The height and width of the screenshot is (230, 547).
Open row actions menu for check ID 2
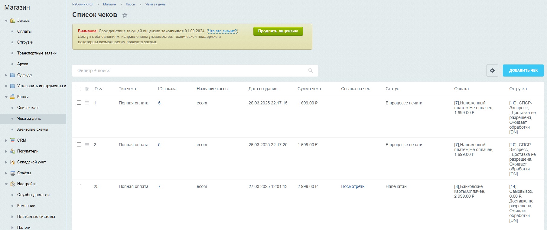coord(87,145)
